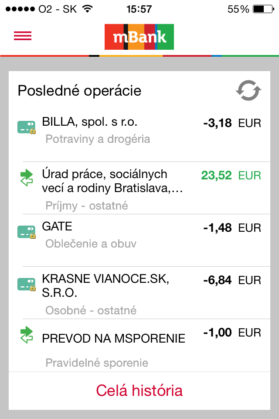
Task: Tap the Úrad práce transfer arrows icon
Action: coord(27,178)
